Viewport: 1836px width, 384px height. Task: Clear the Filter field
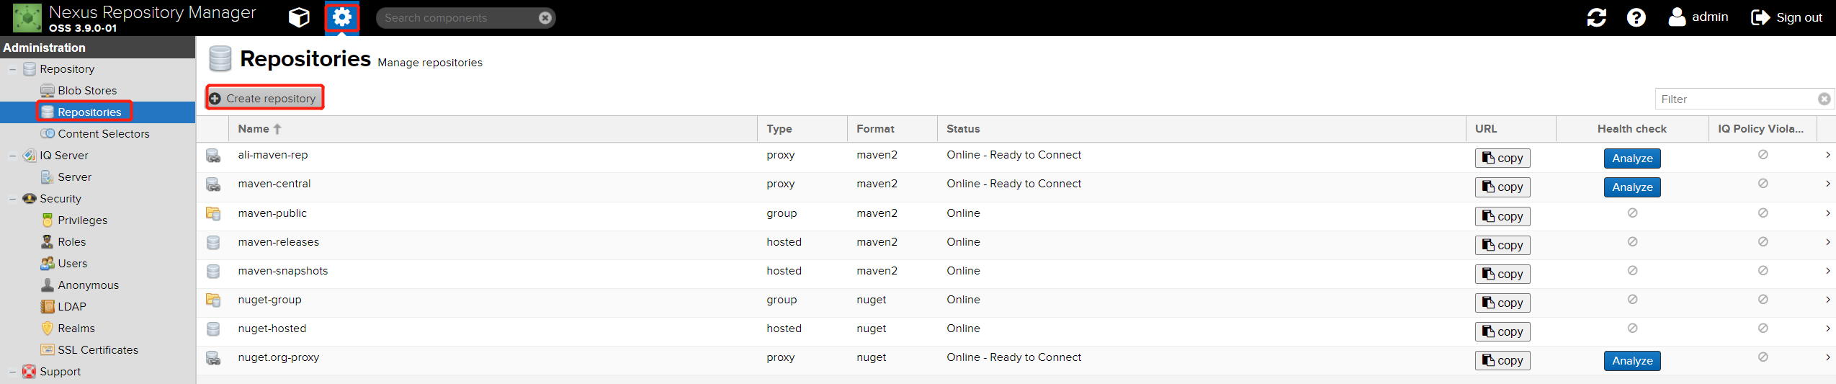point(1824,99)
